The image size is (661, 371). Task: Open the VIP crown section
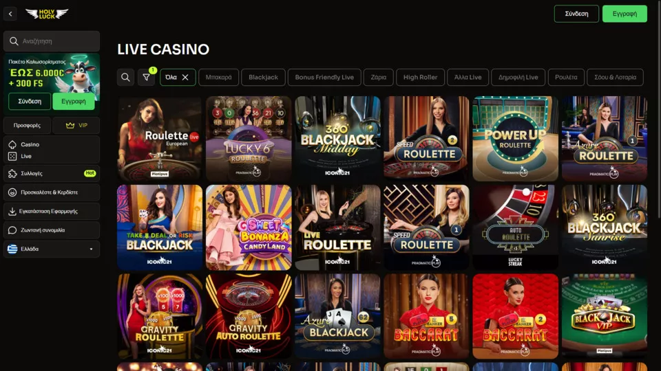(76, 125)
